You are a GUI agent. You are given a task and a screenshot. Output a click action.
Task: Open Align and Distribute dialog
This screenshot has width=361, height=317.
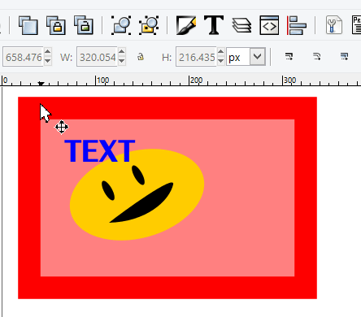(x=297, y=25)
